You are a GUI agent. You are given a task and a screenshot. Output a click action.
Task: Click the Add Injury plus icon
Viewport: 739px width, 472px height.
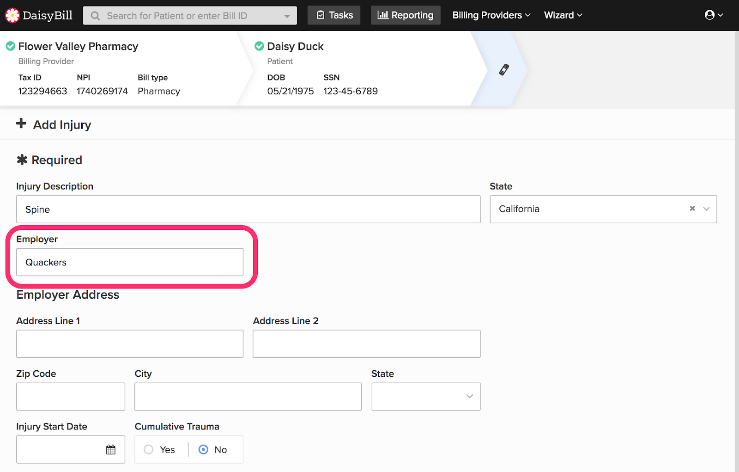point(21,123)
